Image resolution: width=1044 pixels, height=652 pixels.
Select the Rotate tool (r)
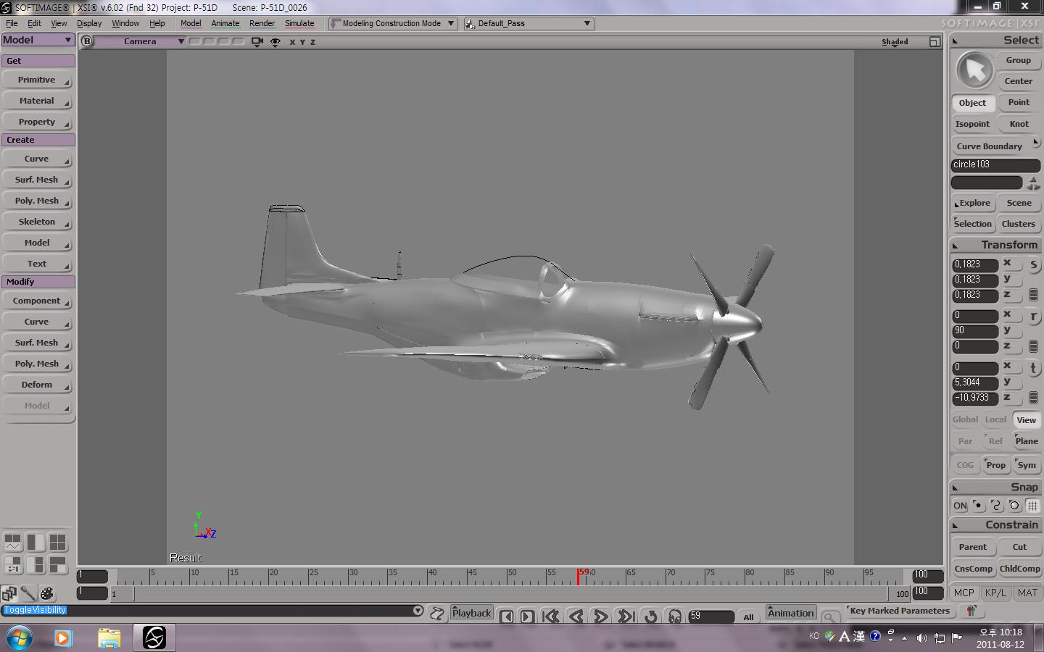tap(1033, 317)
